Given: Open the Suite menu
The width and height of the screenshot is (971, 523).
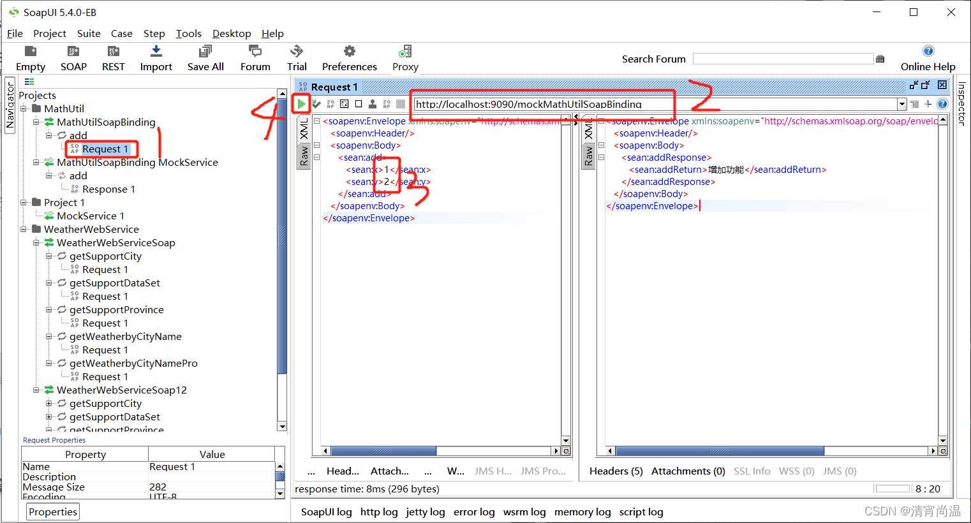Looking at the screenshot, I should point(89,33).
